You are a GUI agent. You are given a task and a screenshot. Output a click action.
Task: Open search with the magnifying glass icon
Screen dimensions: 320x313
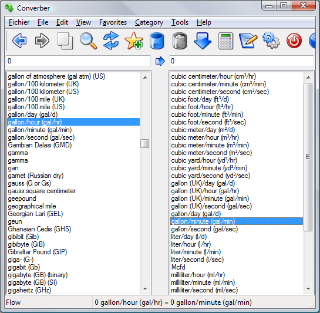pyautogui.click(x=88, y=41)
